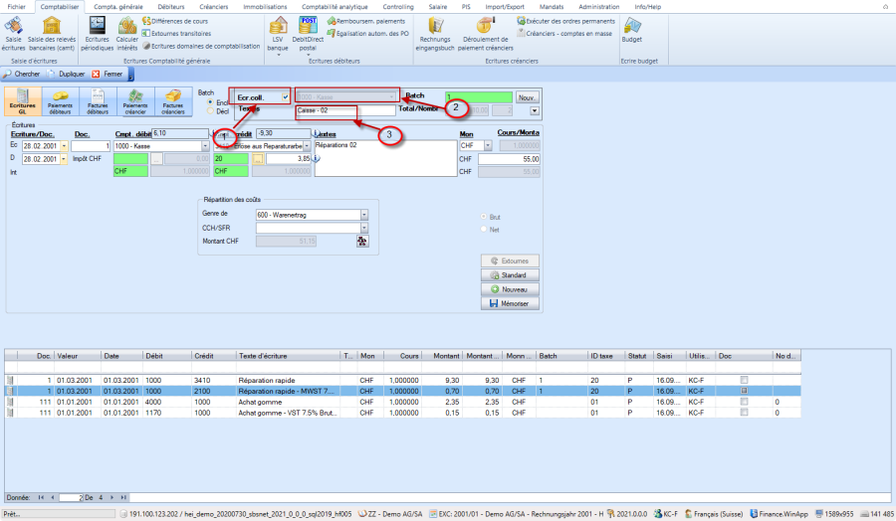Switch to the Controlling tab
The image size is (896, 521).
(x=398, y=6)
